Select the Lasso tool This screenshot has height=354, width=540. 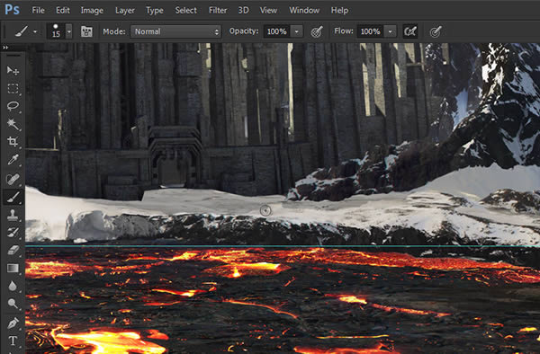(13, 106)
